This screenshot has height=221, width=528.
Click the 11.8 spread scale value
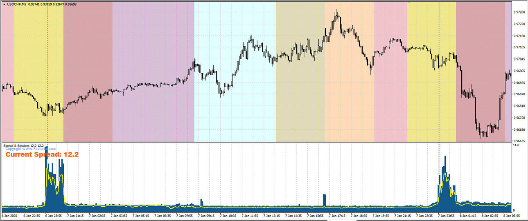516,145
